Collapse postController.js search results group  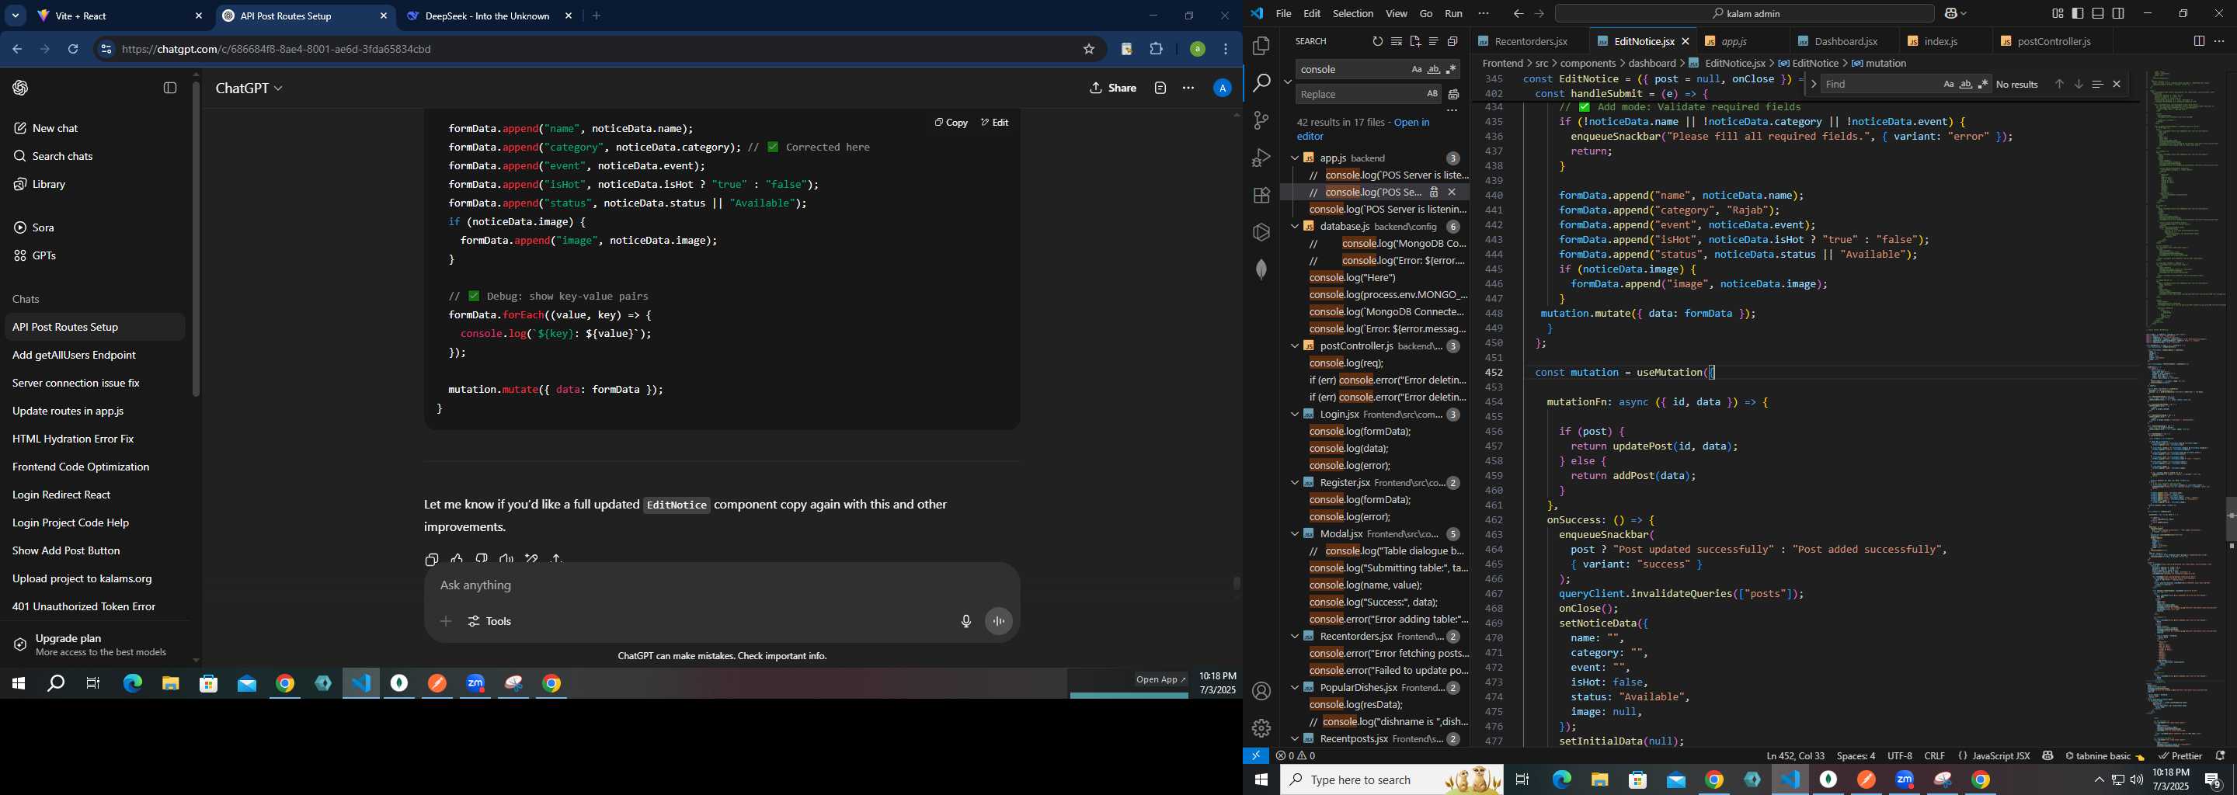click(x=1295, y=346)
